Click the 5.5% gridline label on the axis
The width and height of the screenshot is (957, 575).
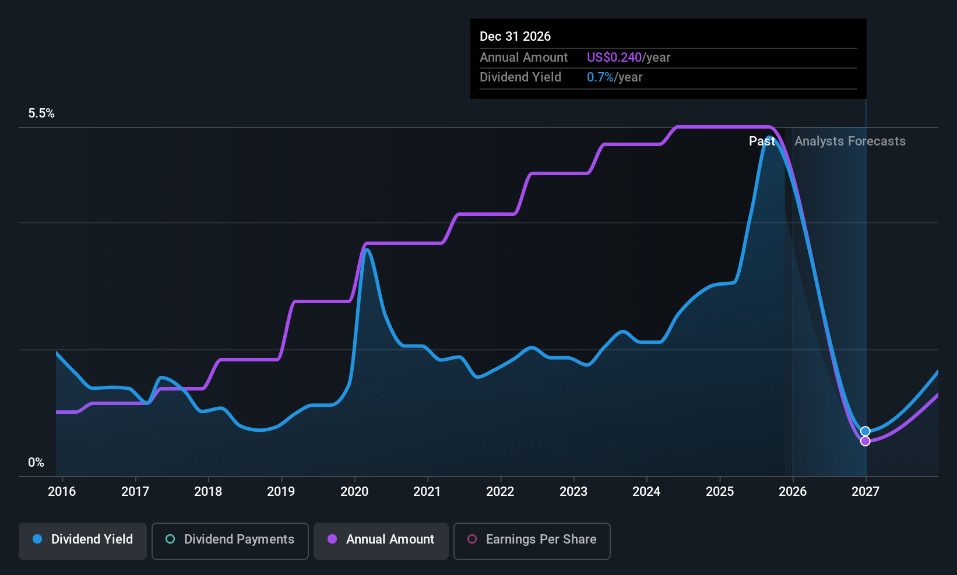pos(41,113)
